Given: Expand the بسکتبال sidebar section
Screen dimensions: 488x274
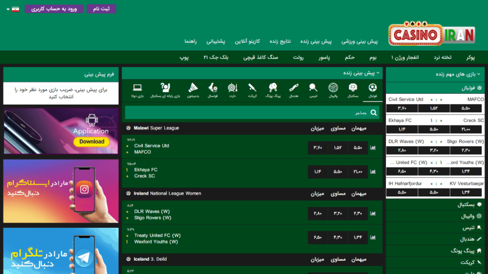Looking at the screenshot, I should pyautogui.click(x=435, y=205).
